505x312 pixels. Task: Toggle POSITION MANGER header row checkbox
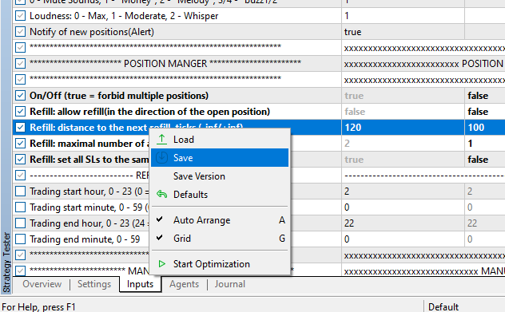[x=20, y=64]
